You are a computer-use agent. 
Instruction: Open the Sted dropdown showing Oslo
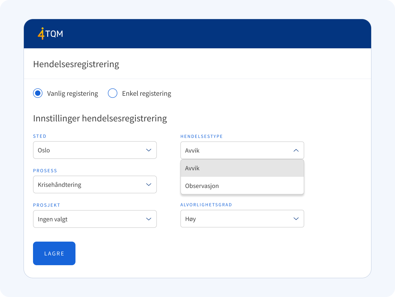pos(95,150)
